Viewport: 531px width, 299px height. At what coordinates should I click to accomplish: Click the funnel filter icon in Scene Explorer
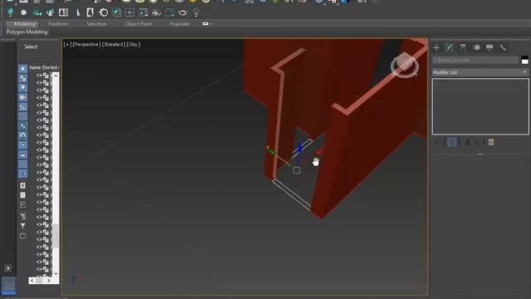pos(22,225)
